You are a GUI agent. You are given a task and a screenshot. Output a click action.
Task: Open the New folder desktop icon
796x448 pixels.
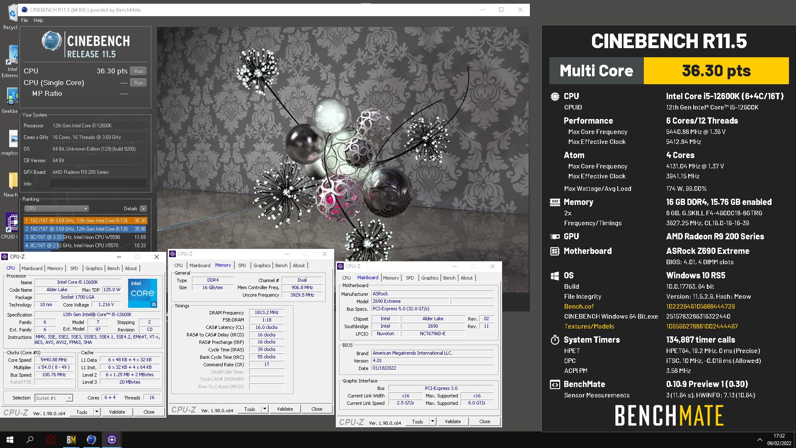tap(12, 185)
